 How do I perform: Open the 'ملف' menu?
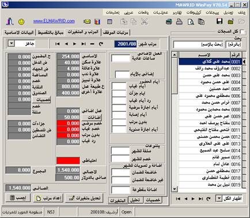coord(241,13)
